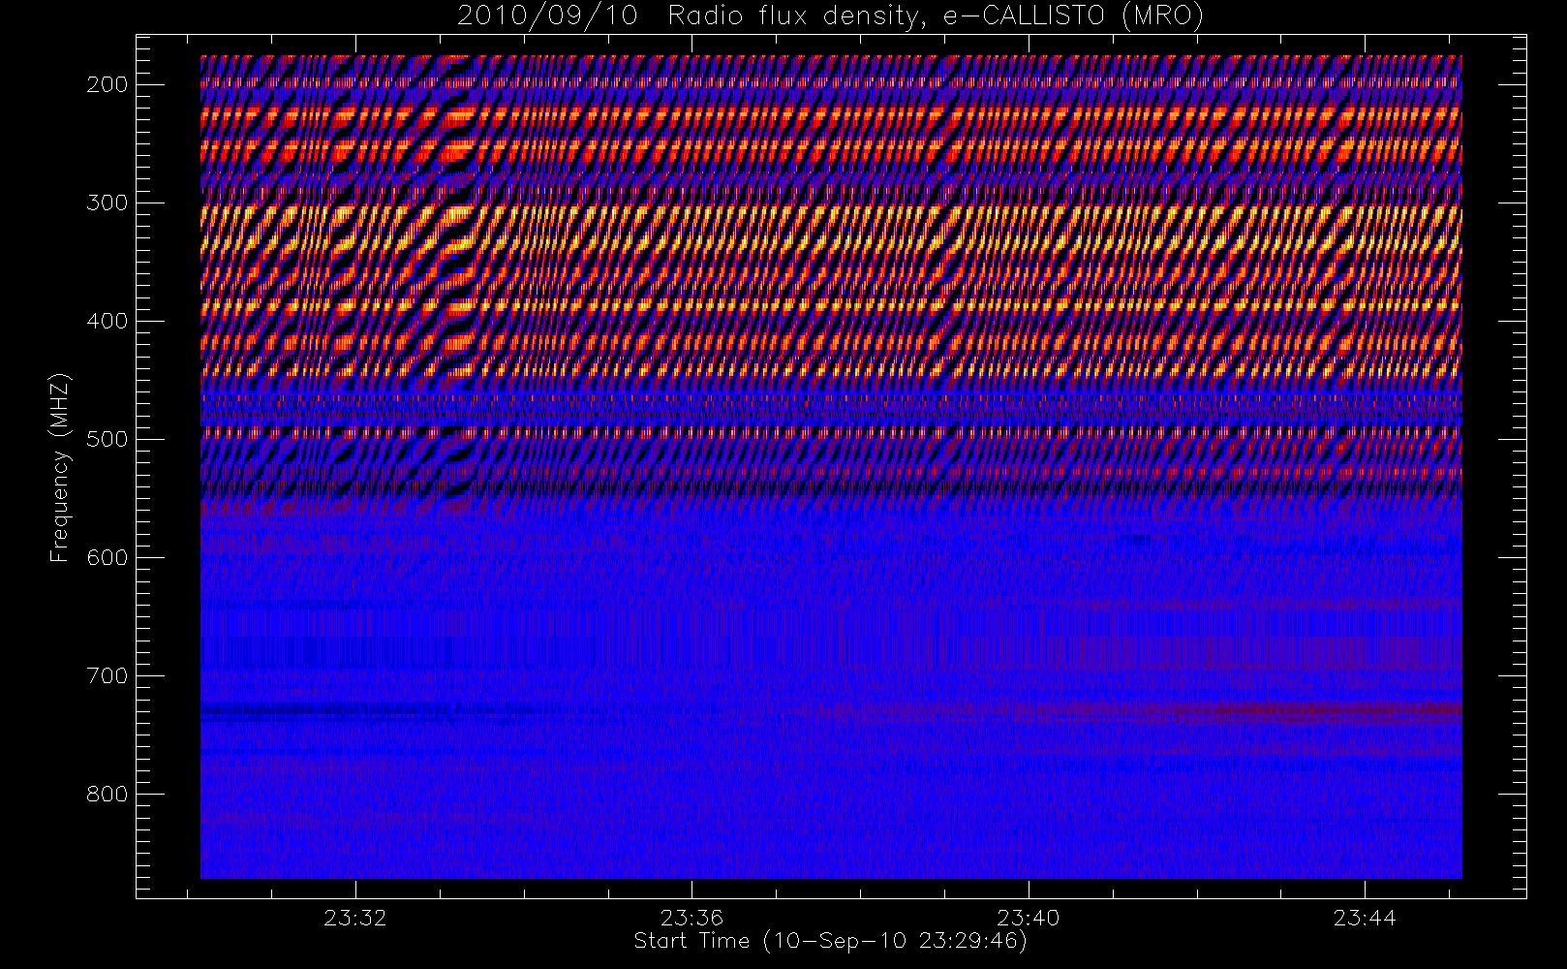Select the 200 frequency tick label
This screenshot has height=969, width=1567.
point(108,85)
